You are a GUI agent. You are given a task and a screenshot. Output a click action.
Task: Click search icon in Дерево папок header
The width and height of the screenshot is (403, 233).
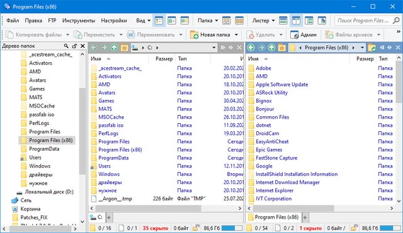point(66,46)
